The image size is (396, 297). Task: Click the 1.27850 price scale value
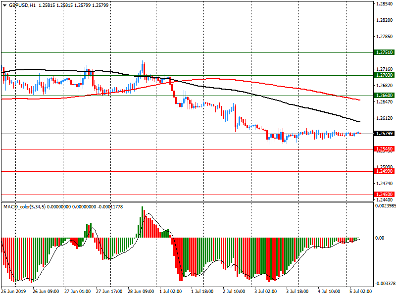[x=385, y=37]
